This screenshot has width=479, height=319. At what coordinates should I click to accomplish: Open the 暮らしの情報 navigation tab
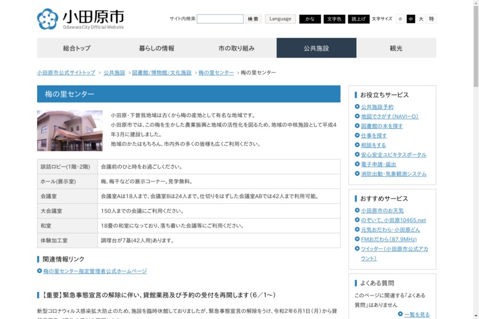click(x=157, y=48)
